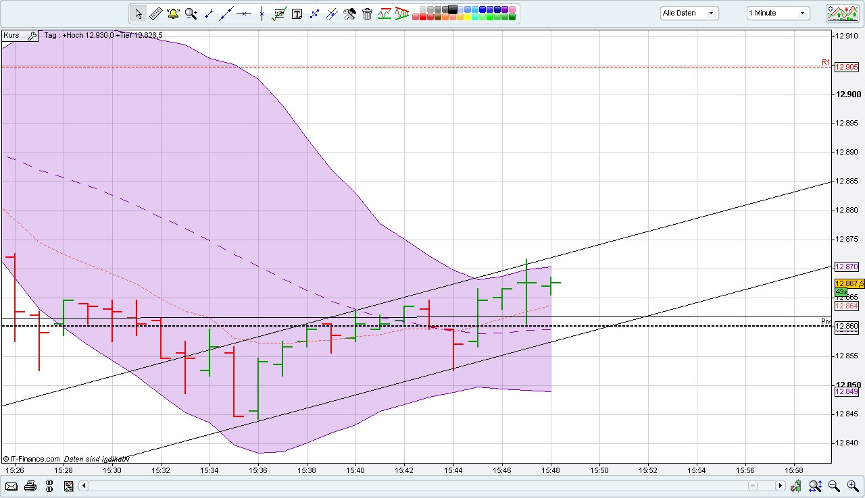Open the drawing tools settings wrench
The height and width of the screenshot is (498, 865).
coord(349,13)
